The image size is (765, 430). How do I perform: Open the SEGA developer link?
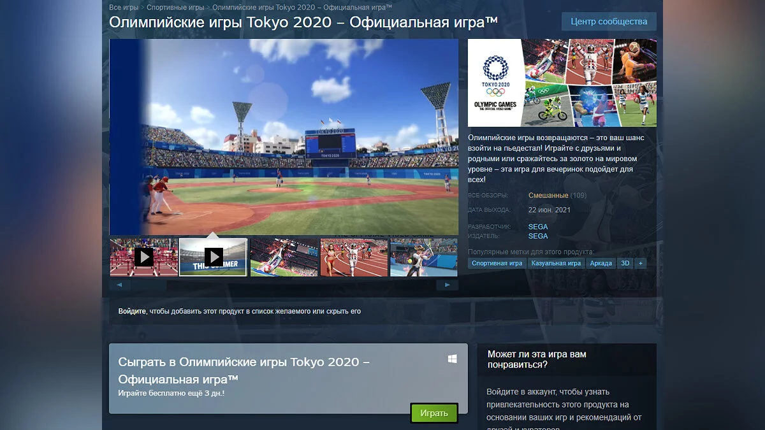point(538,227)
